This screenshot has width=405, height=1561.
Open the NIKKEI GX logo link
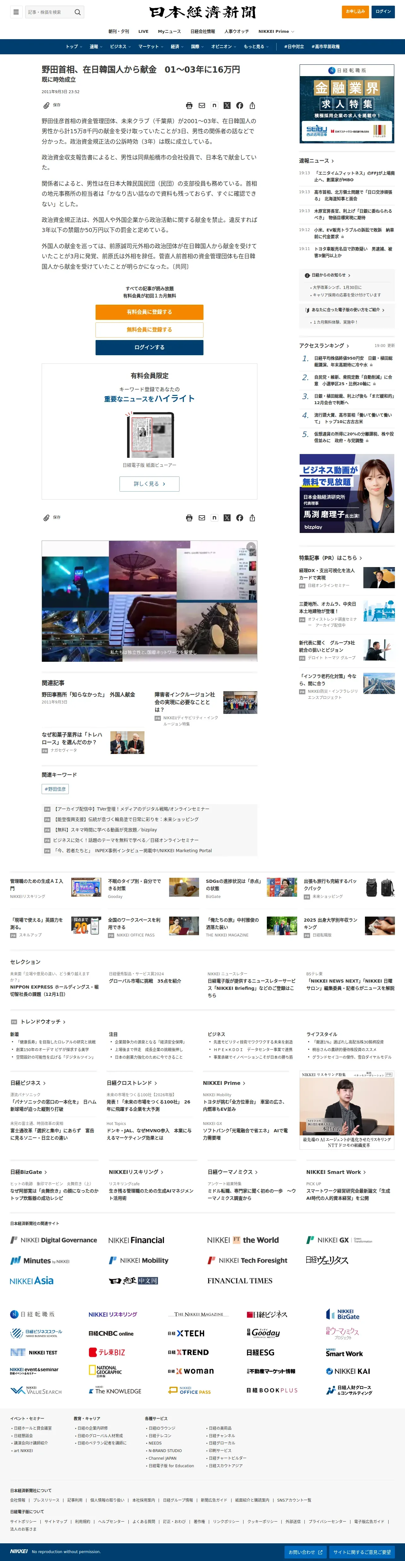339,1240
